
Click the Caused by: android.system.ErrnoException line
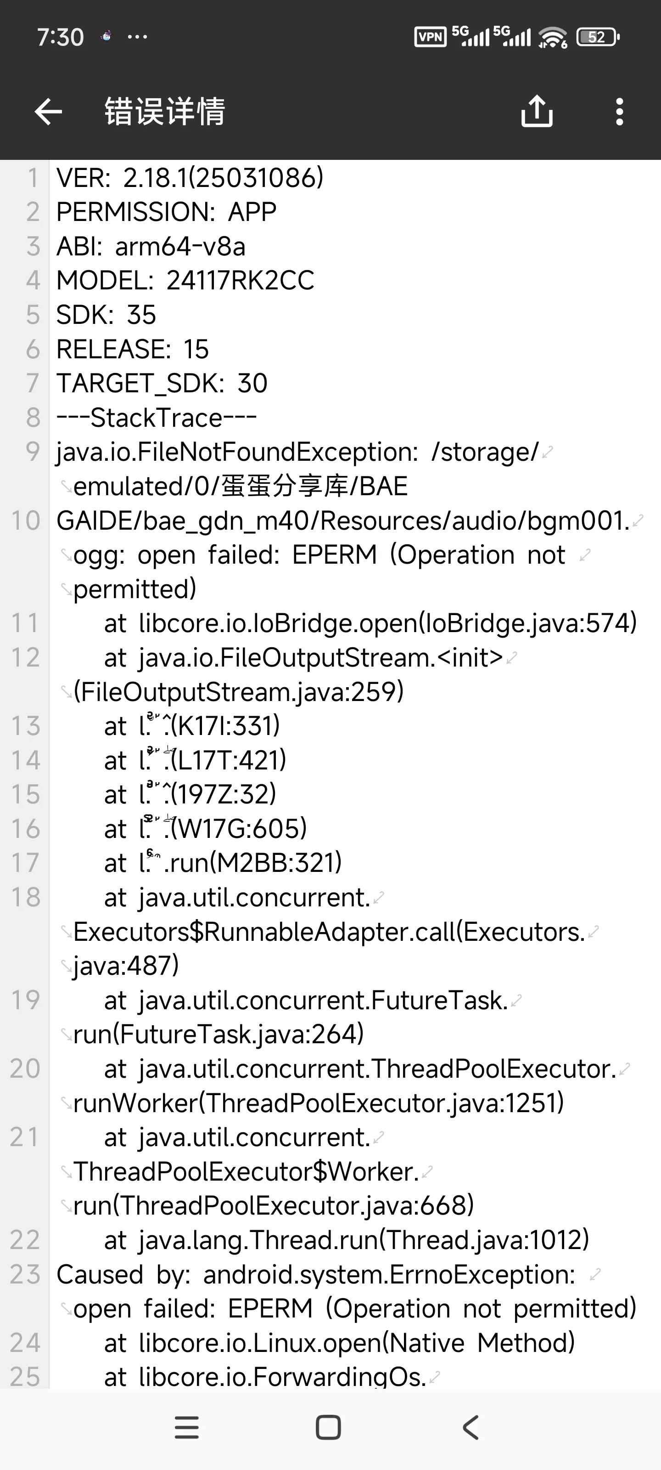click(x=316, y=1275)
